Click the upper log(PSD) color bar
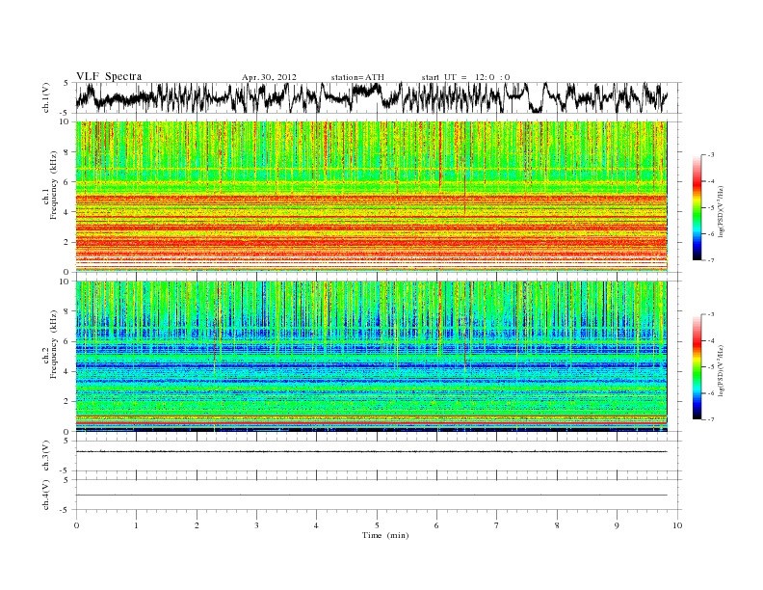 coord(697,207)
